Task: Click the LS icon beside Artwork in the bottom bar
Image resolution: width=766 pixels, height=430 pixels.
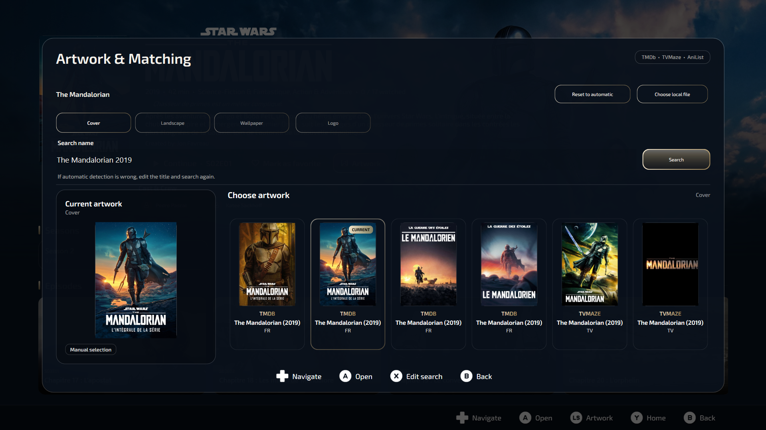Action: point(576,418)
